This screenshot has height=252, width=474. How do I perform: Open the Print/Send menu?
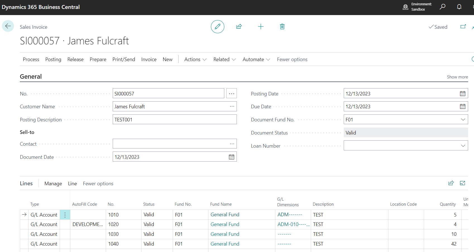coord(124,59)
